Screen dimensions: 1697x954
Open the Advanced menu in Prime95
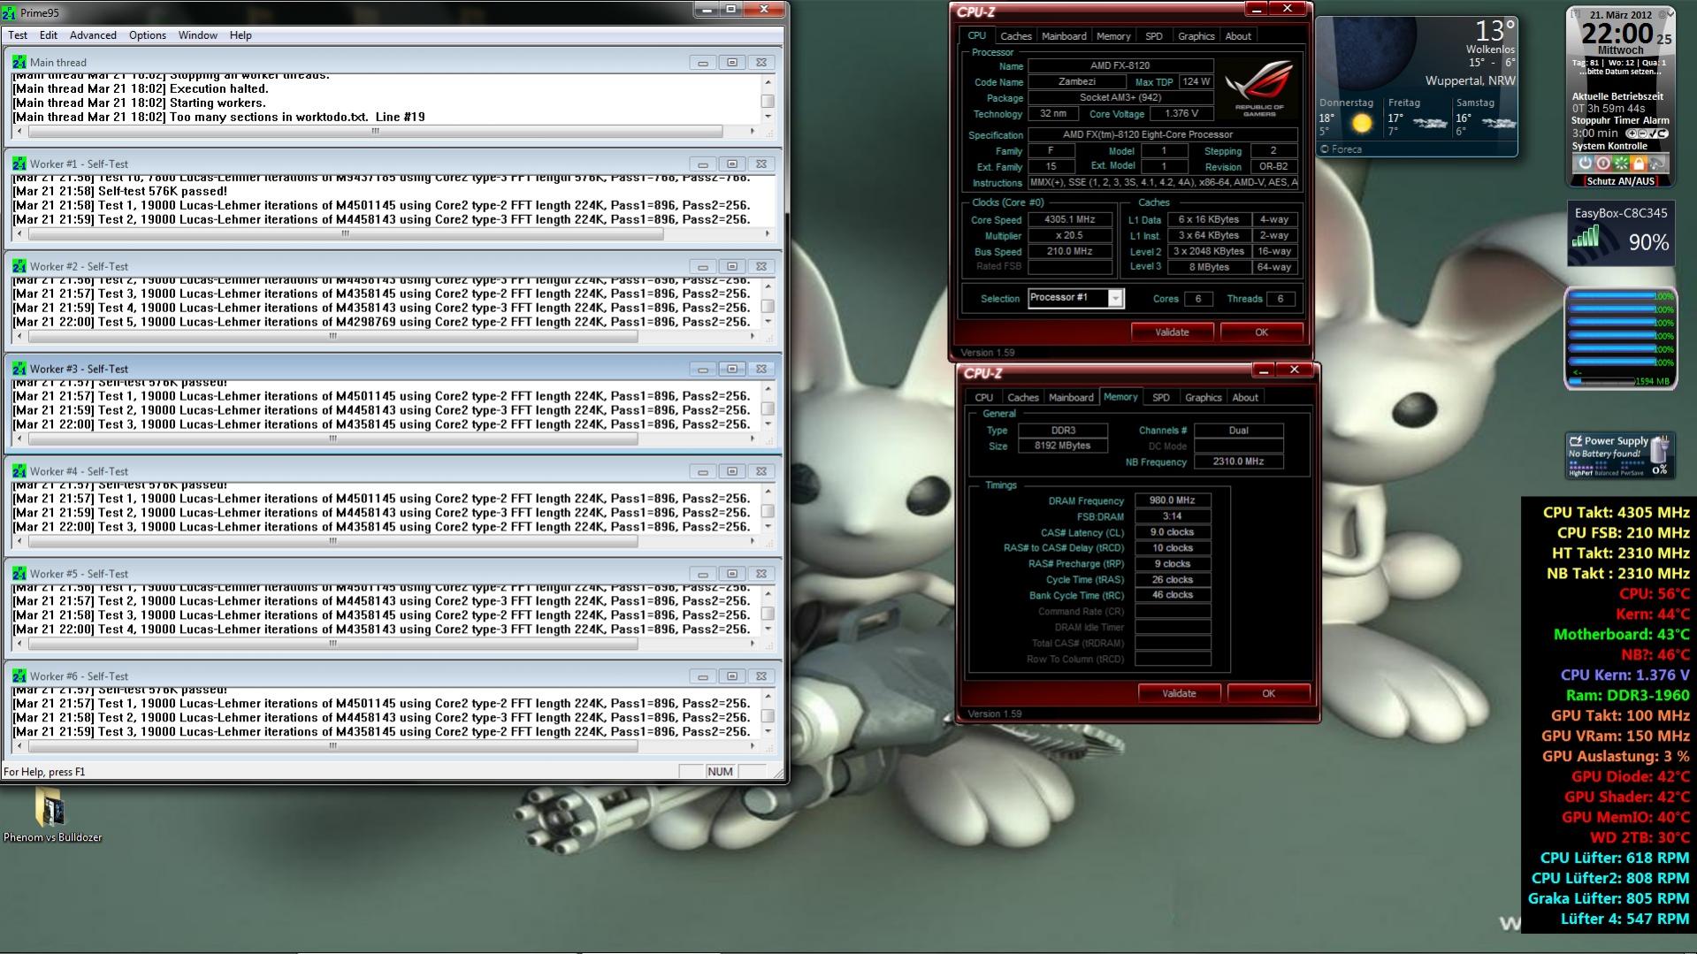pyautogui.click(x=93, y=35)
